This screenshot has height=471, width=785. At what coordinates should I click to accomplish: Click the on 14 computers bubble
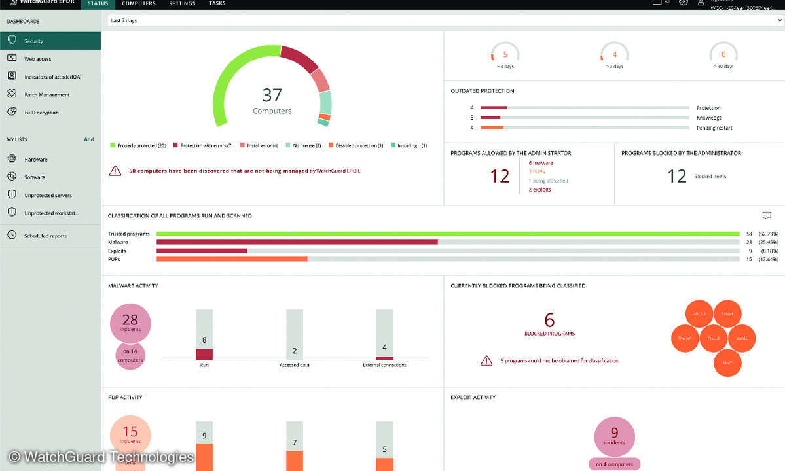pos(130,355)
